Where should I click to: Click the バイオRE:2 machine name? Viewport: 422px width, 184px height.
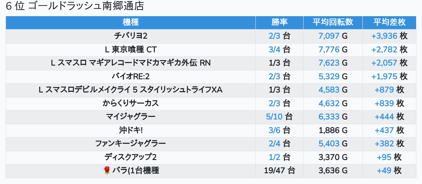(131, 77)
